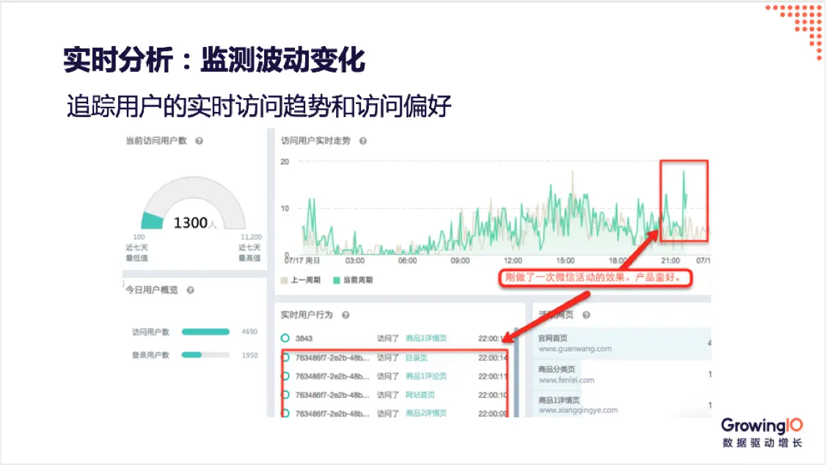The width and height of the screenshot is (826, 465).
Task: Open the 目录页 link
Action: pyautogui.click(x=416, y=357)
